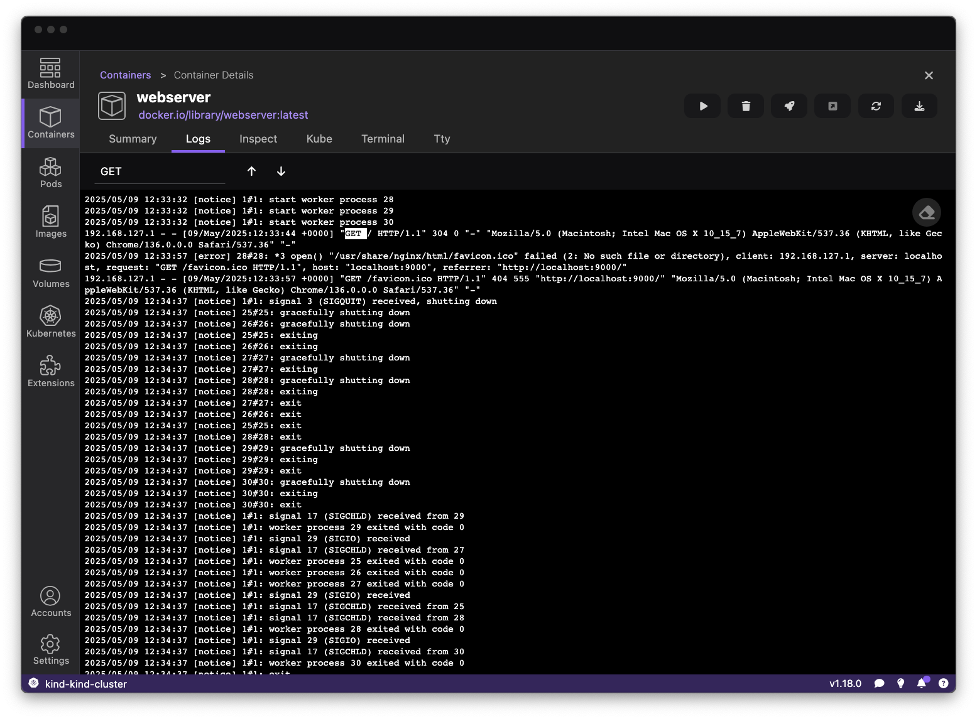Open the Images panel
Viewport: 977px width, 719px height.
click(x=50, y=222)
